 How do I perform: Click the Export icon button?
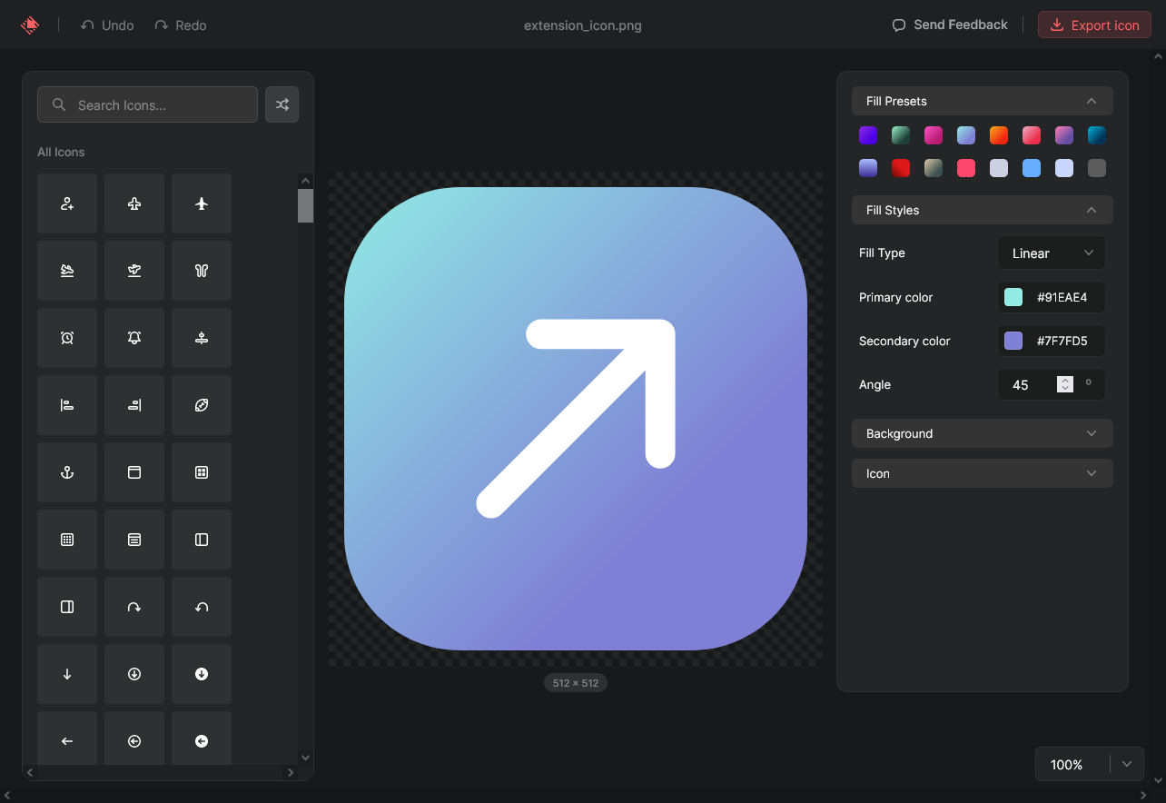[x=1094, y=25]
